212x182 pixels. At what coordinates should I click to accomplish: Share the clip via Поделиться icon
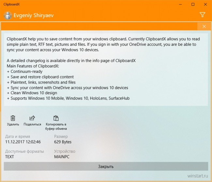coord(32,121)
